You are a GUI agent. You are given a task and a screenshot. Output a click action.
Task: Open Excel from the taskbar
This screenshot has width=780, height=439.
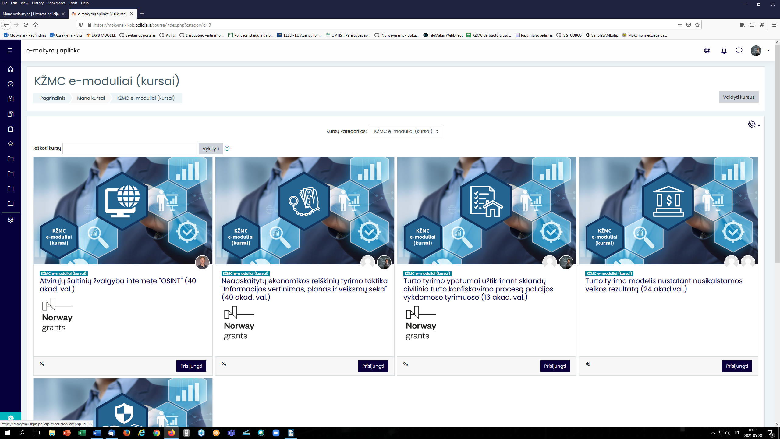(82, 433)
